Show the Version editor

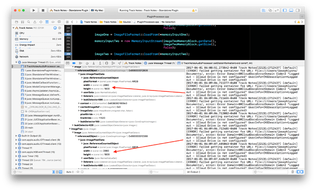tap(277, 10)
